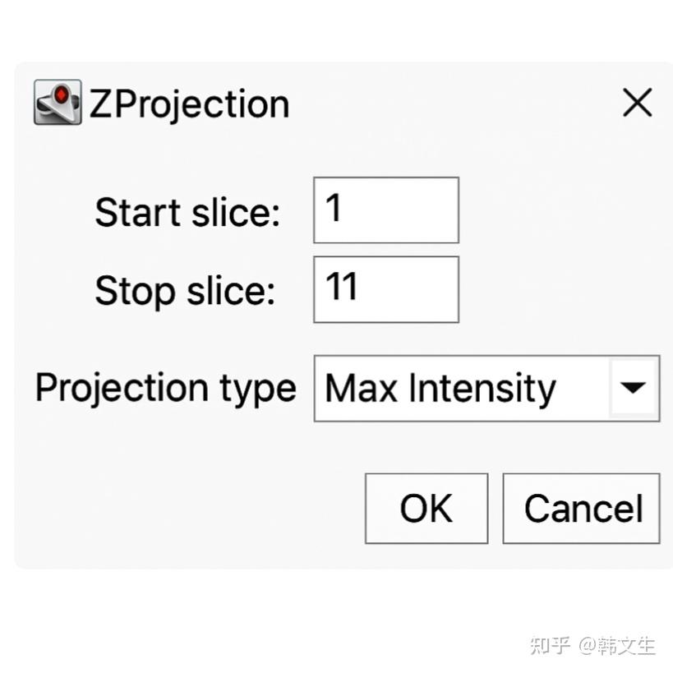Image resolution: width=673 pixels, height=673 pixels.
Task: Click the Projection type label
Action: [x=164, y=388]
